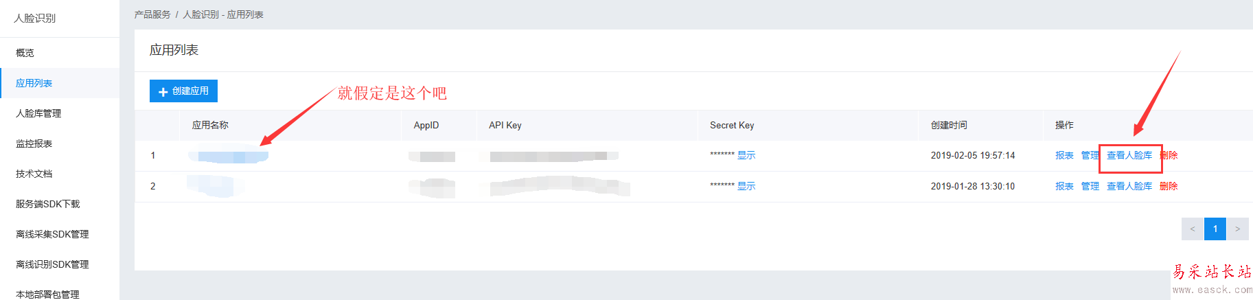Select 离线采集SDK管理 sidebar item
Image resolution: width=1253 pixels, height=300 pixels.
(x=52, y=234)
